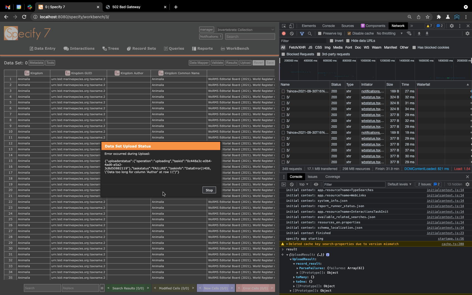Open DevTools settings gear

point(451,26)
